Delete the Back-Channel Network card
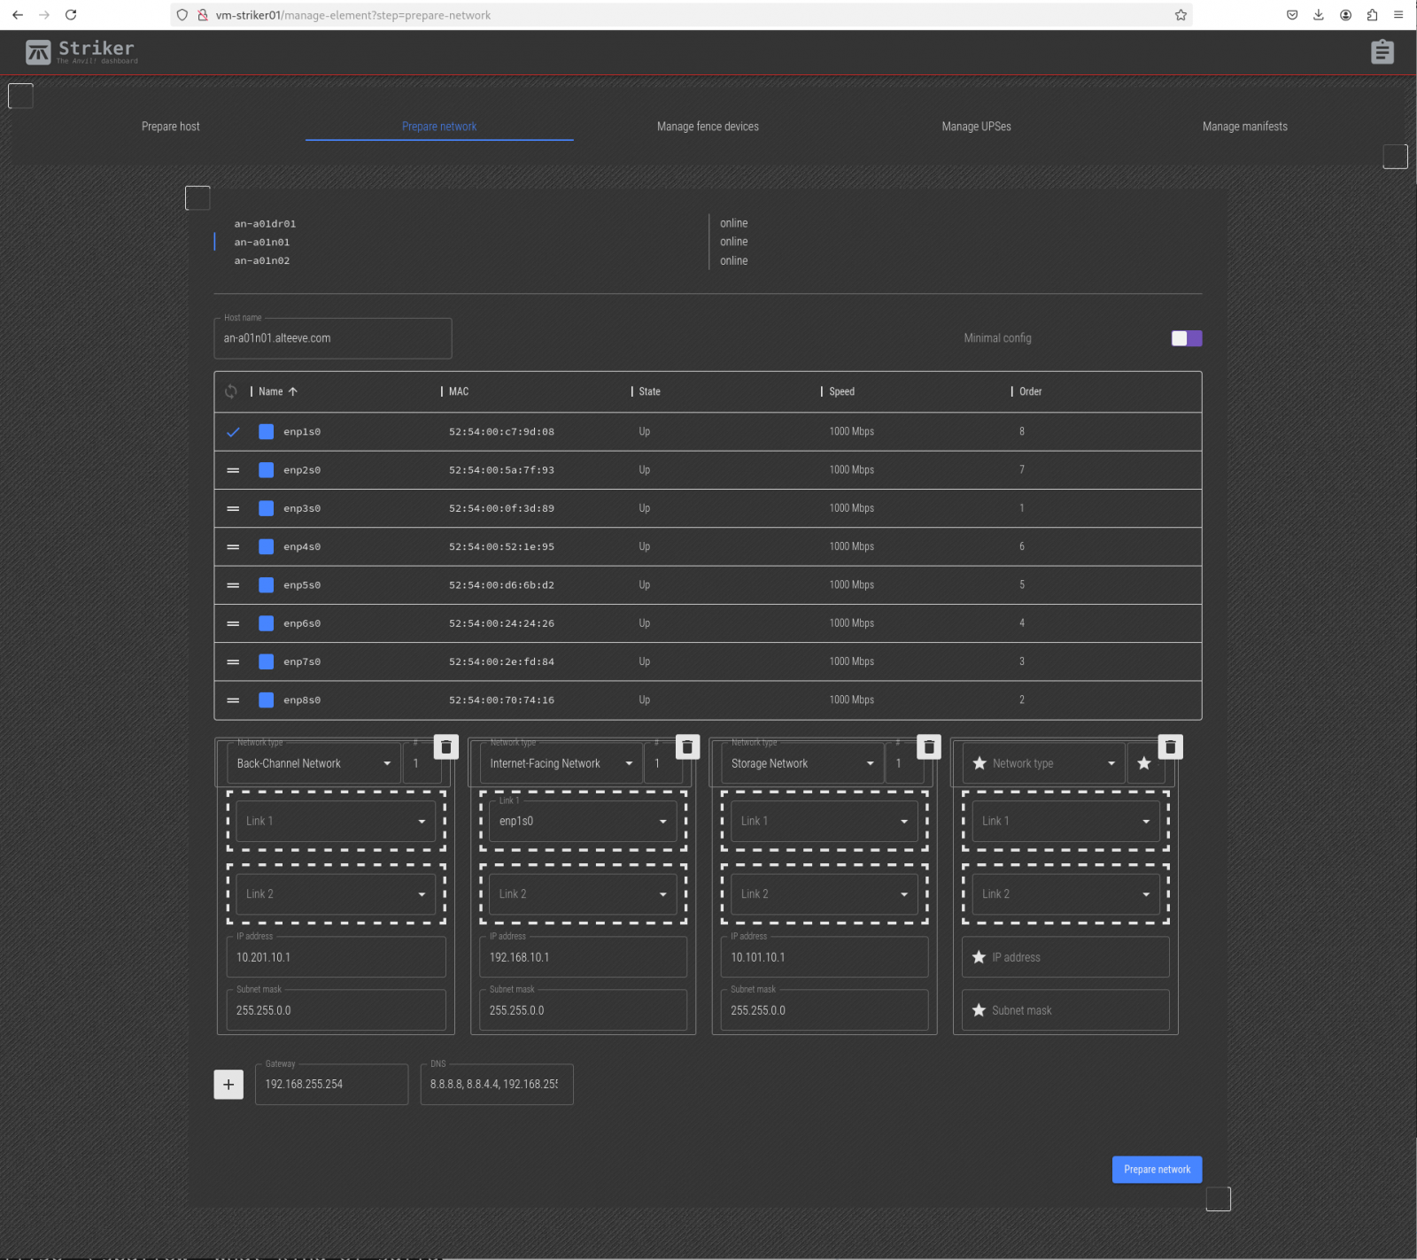The height and width of the screenshot is (1260, 1417). [446, 747]
